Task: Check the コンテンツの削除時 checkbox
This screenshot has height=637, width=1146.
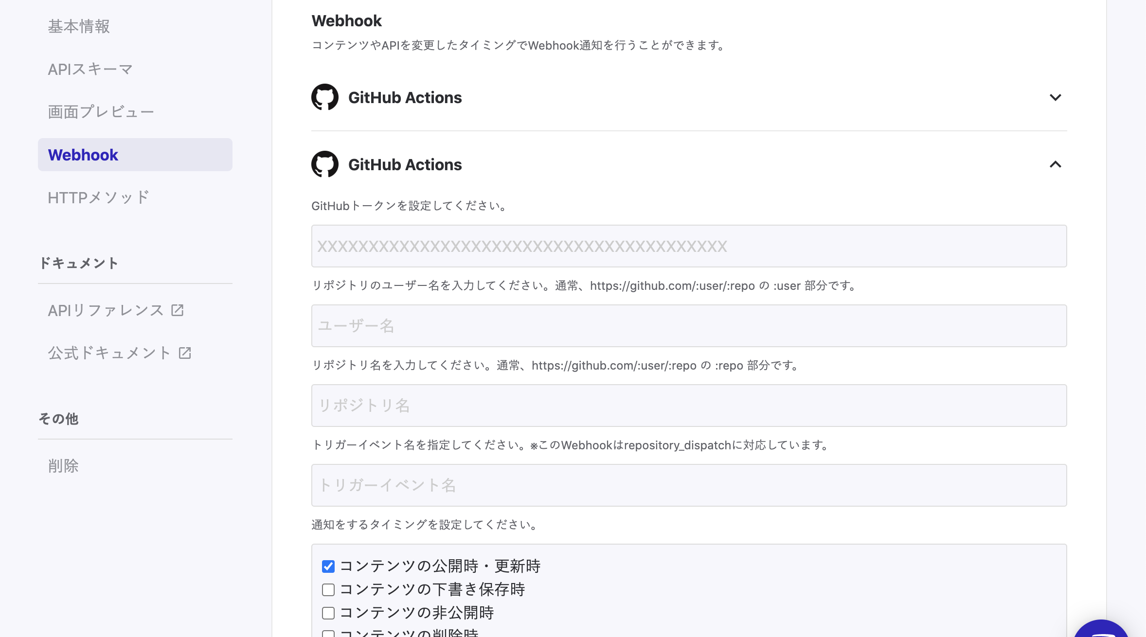Action: (328, 633)
